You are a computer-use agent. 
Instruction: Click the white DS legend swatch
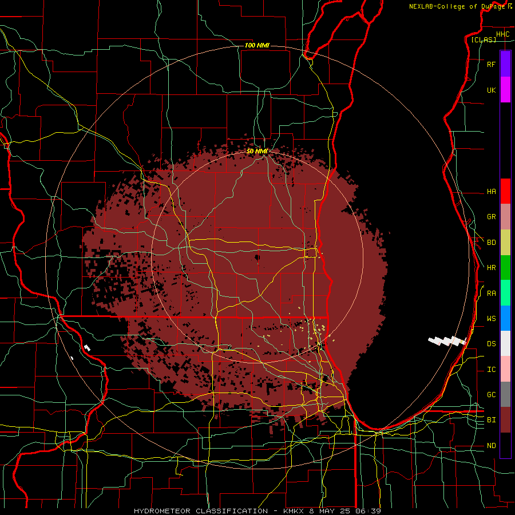tap(505, 343)
